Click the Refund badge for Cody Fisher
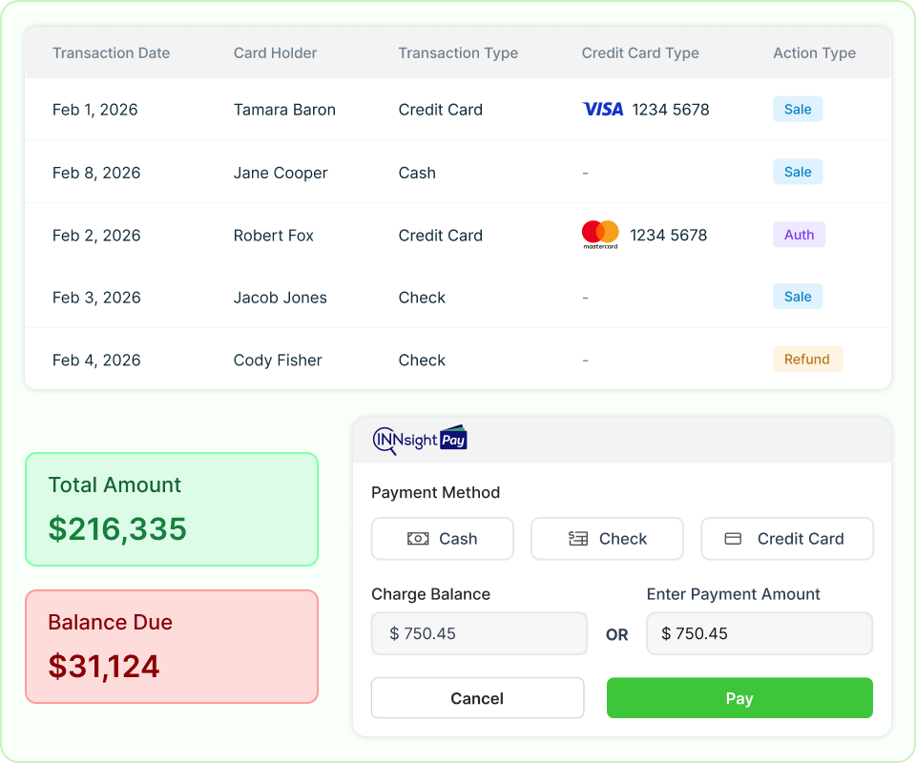Screen dimensions: 916x763 coord(807,359)
